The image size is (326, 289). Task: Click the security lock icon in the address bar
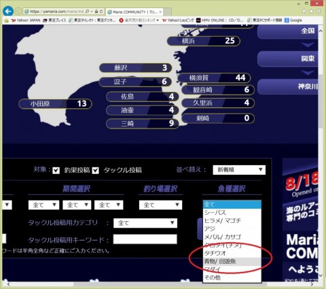96,11
